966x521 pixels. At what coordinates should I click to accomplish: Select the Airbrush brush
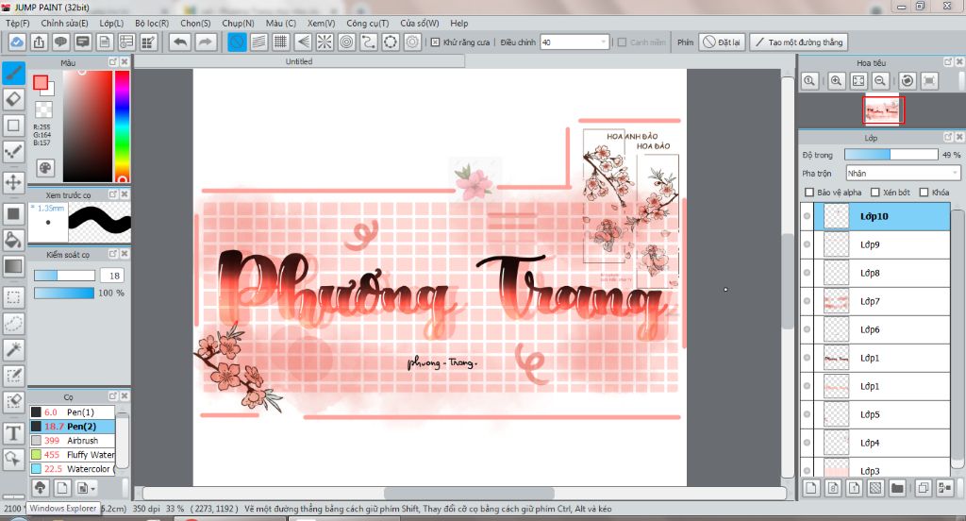click(x=72, y=440)
